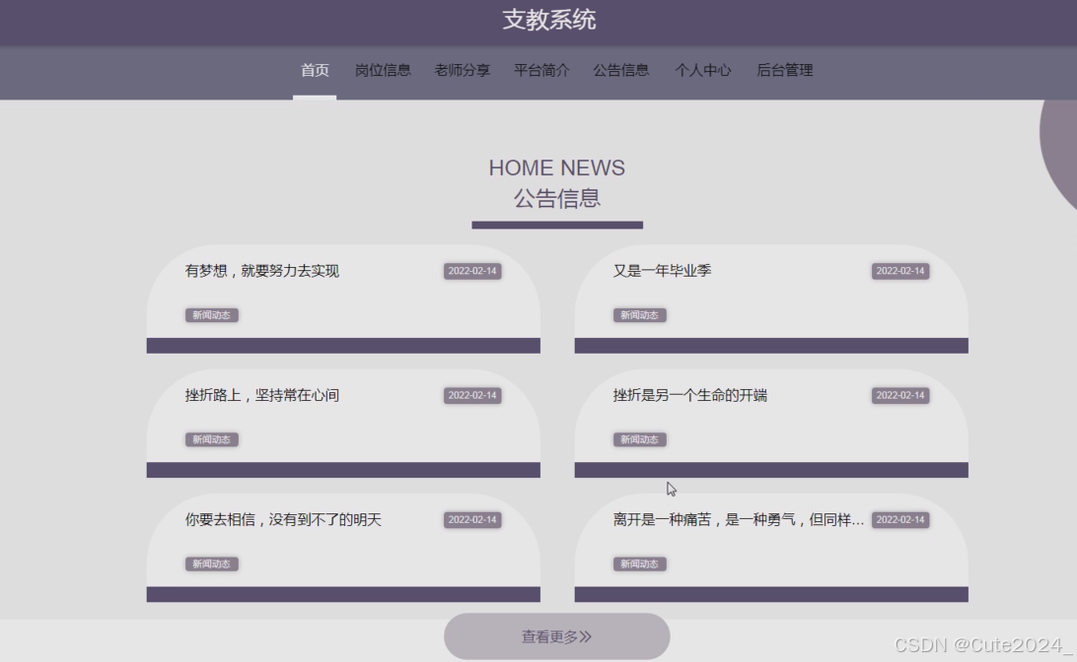The image size is (1077, 662).
Task: Click date 2022-02-14 on 挫折是另一个生命的开端 card
Action: click(x=900, y=395)
